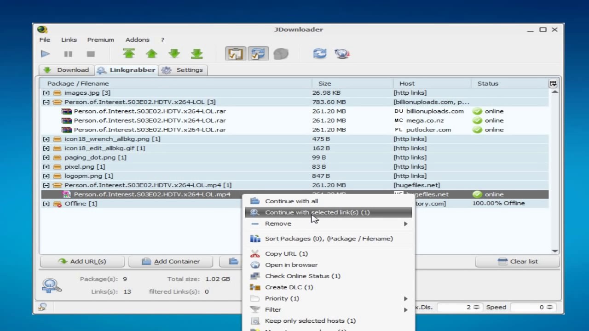Choose Create DLC (1)
Viewport: 589px width, 331px height.
pyautogui.click(x=329, y=287)
